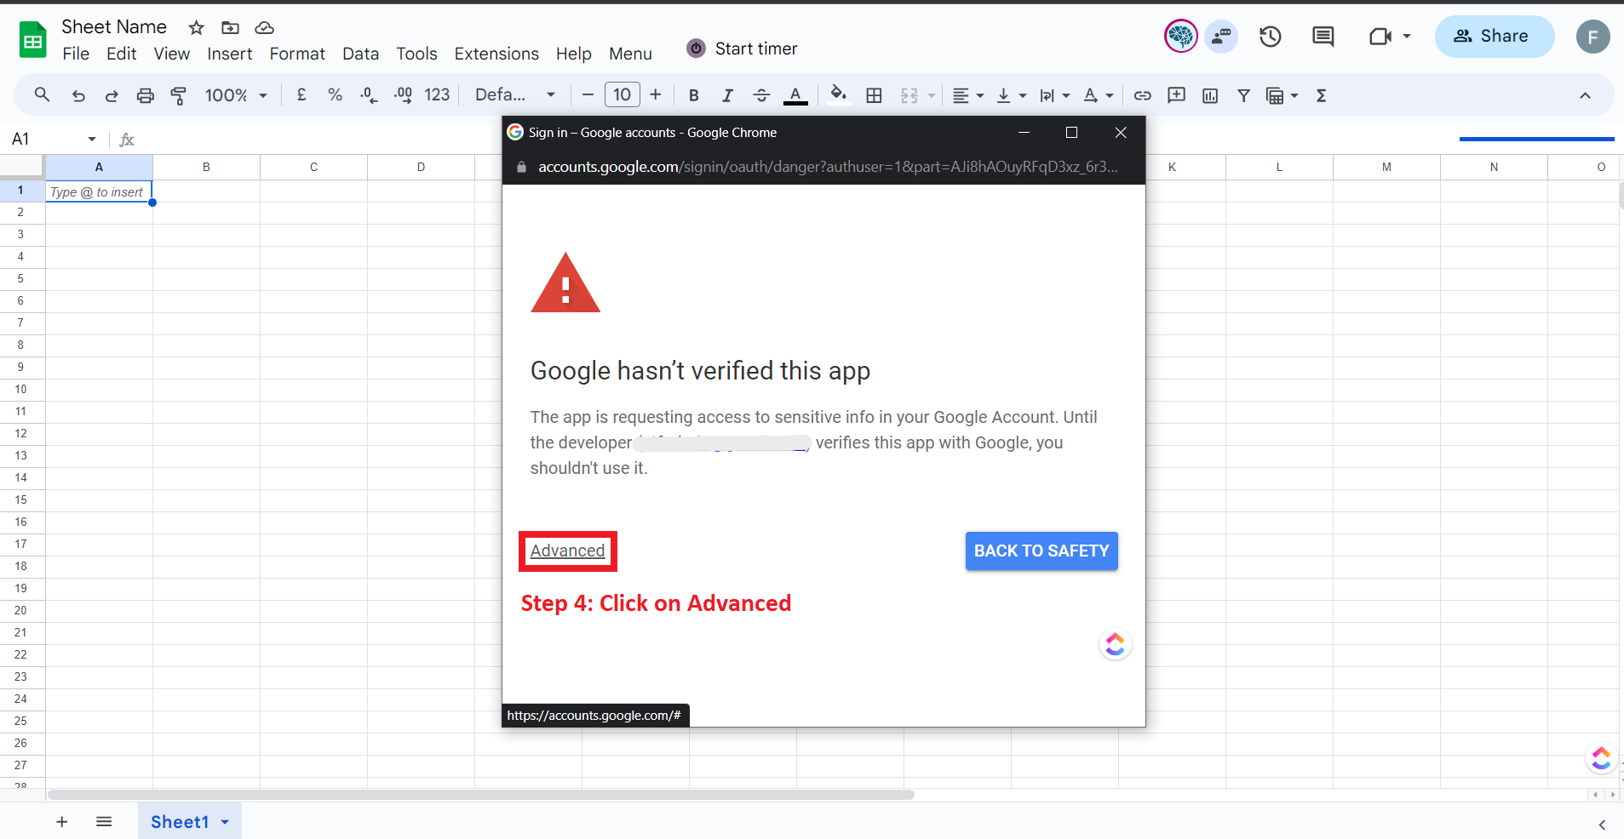Open the search menus magnifier
Image resolution: width=1624 pixels, height=839 pixels.
pos(42,94)
